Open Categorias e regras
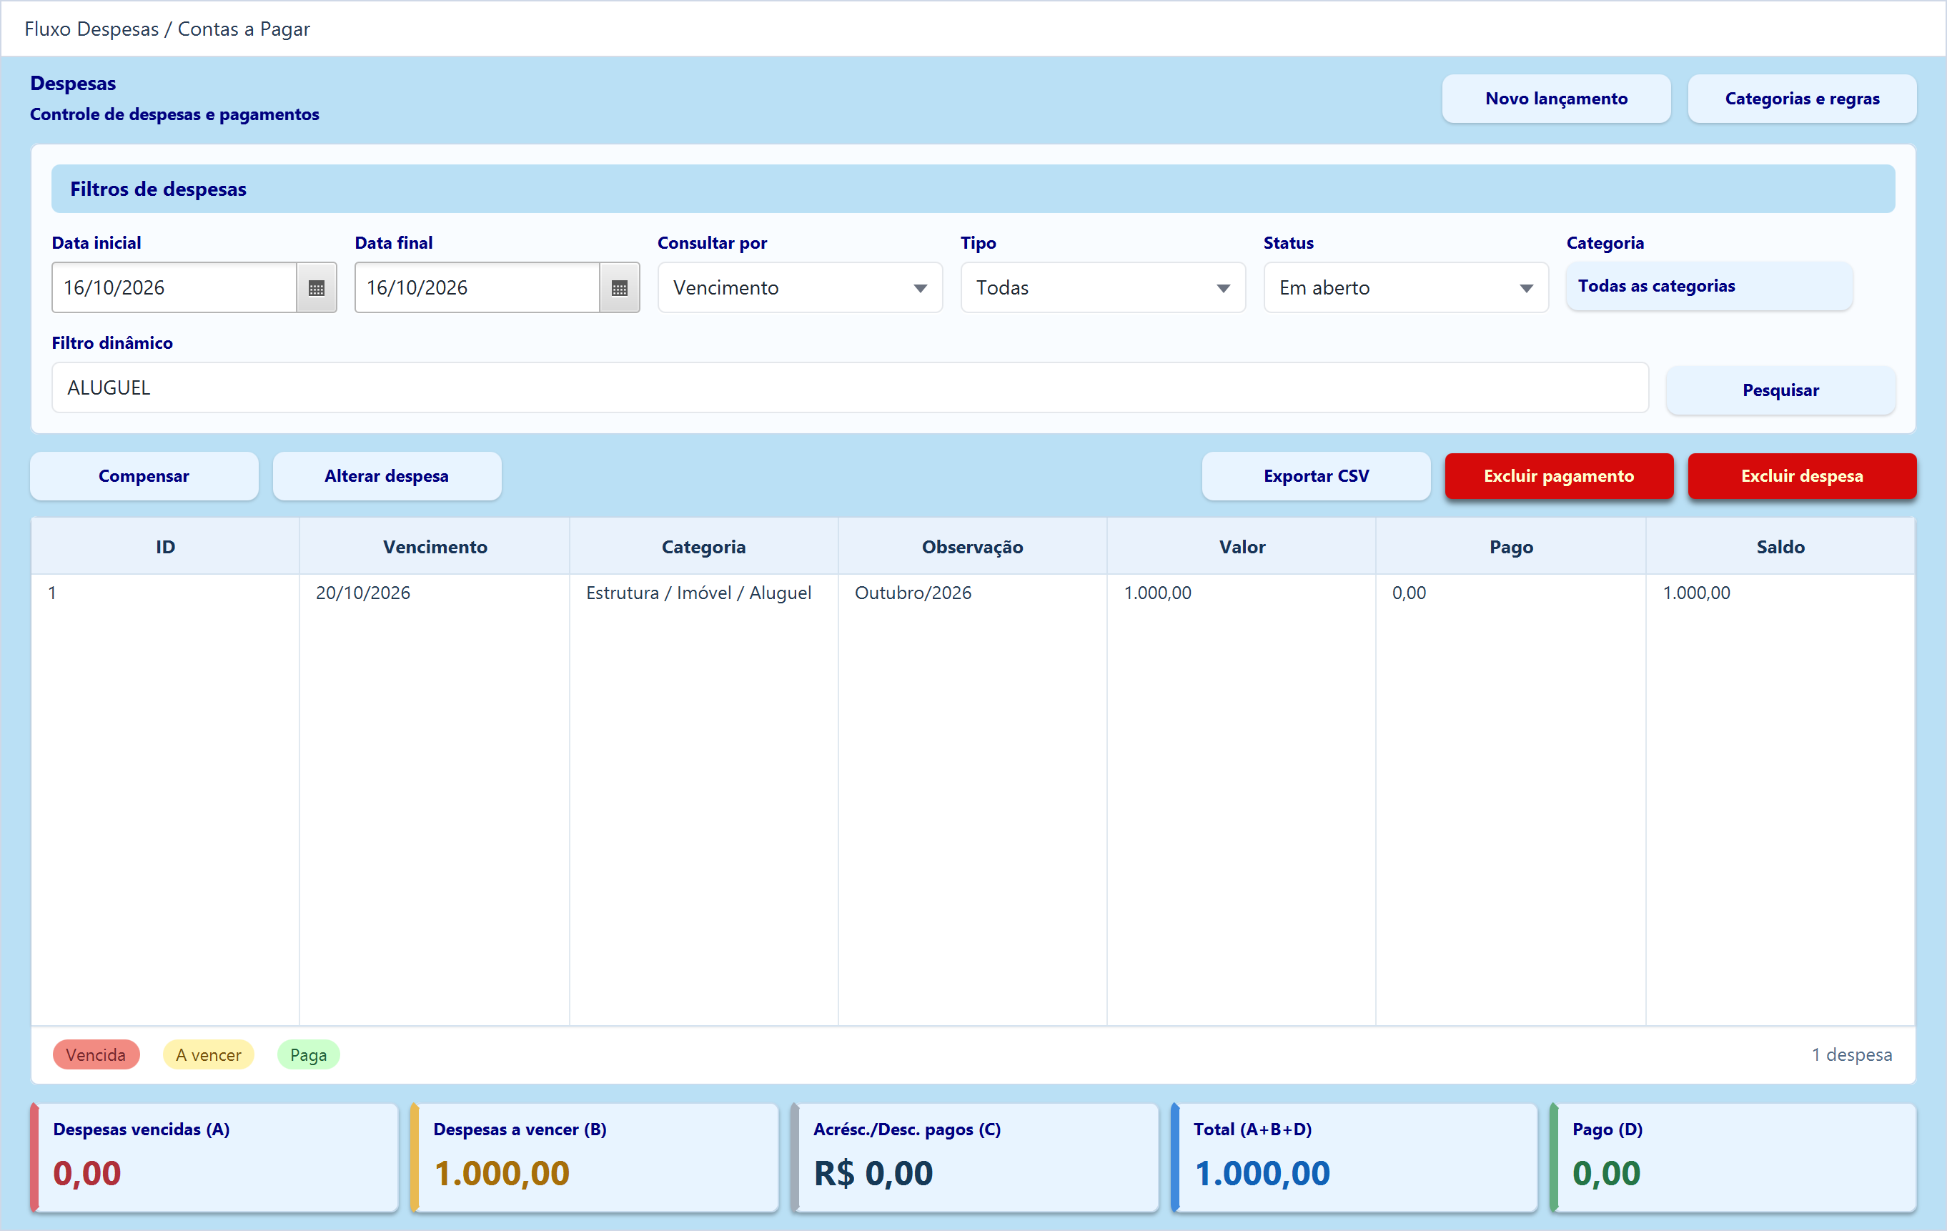Image resolution: width=1947 pixels, height=1231 pixels. (x=1803, y=99)
